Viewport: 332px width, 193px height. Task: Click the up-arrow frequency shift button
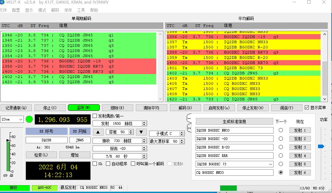click(x=98, y=132)
